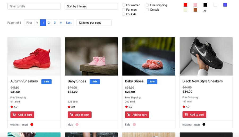239x137 pixels.
Task: Open the Sort by title asc dropdown
Action: pyautogui.click(x=91, y=6)
